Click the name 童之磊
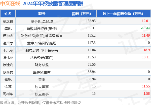 click(x=8, y=21)
